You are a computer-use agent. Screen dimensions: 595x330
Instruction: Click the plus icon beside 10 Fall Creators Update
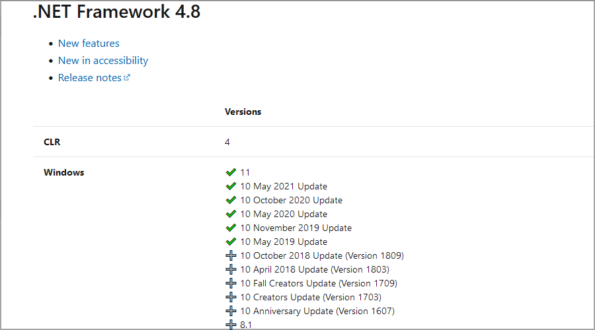(231, 283)
